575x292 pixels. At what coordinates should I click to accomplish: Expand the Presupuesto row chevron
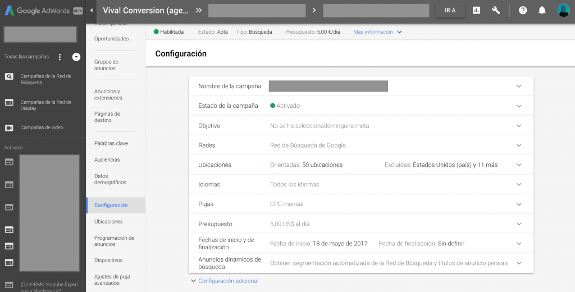[x=519, y=223]
